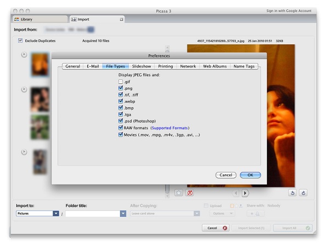The height and width of the screenshot is (247, 329).
Task: Switch to the Library tab
Action: pyautogui.click(x=40, y=19)
